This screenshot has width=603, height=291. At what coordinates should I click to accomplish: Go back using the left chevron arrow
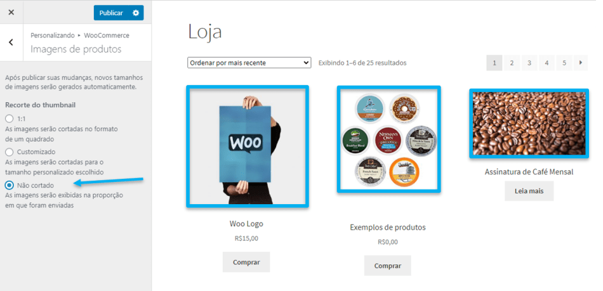click(11, 42)
